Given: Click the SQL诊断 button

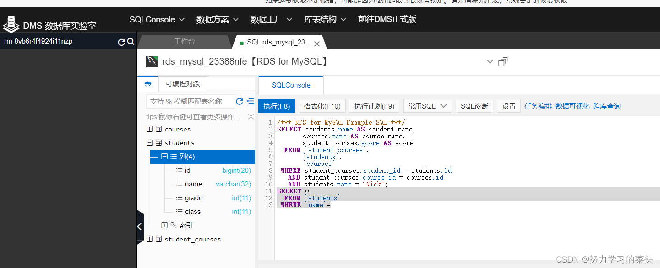Looking at the screenshot, I should [x=475, y=106].
